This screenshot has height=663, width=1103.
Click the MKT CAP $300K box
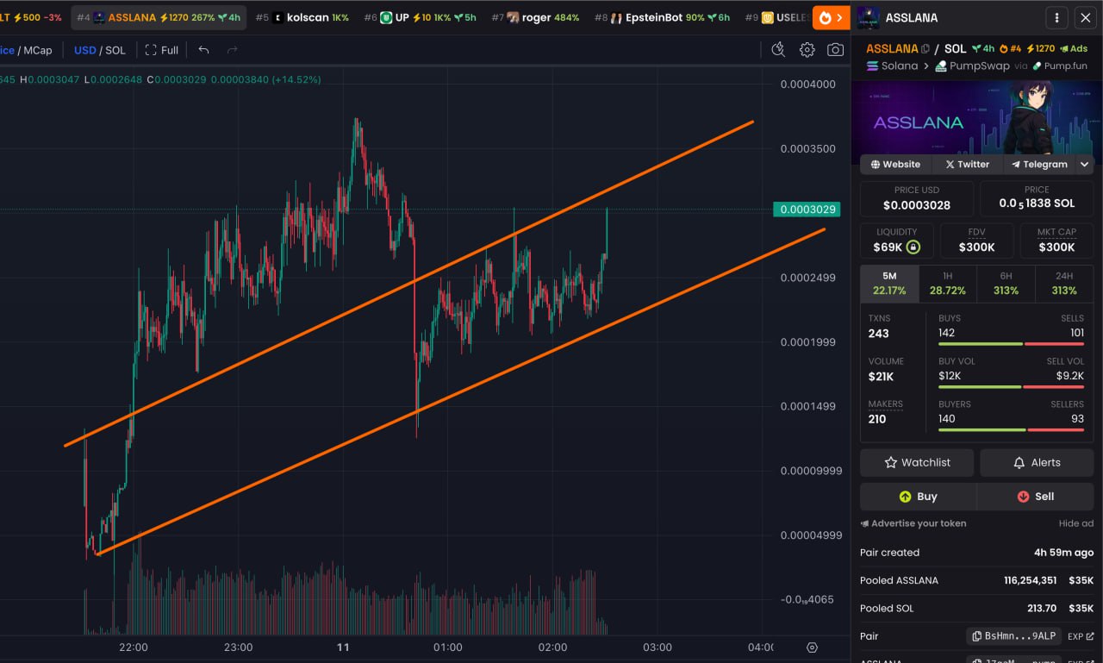[1056, 241]
